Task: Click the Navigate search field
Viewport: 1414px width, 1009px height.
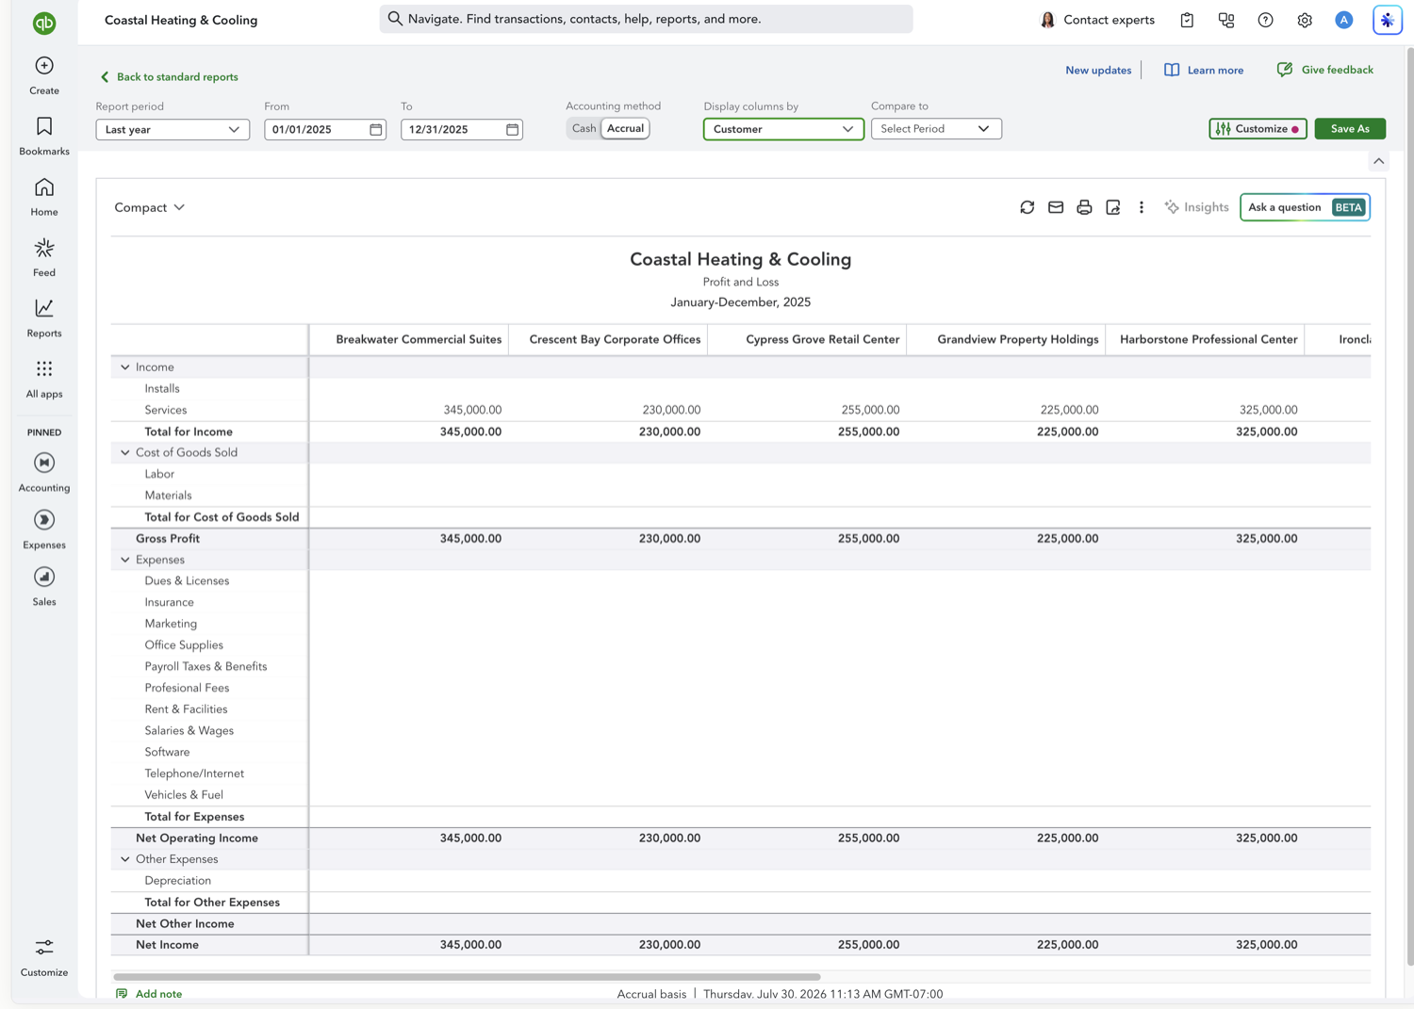Action: pos(646,19)
